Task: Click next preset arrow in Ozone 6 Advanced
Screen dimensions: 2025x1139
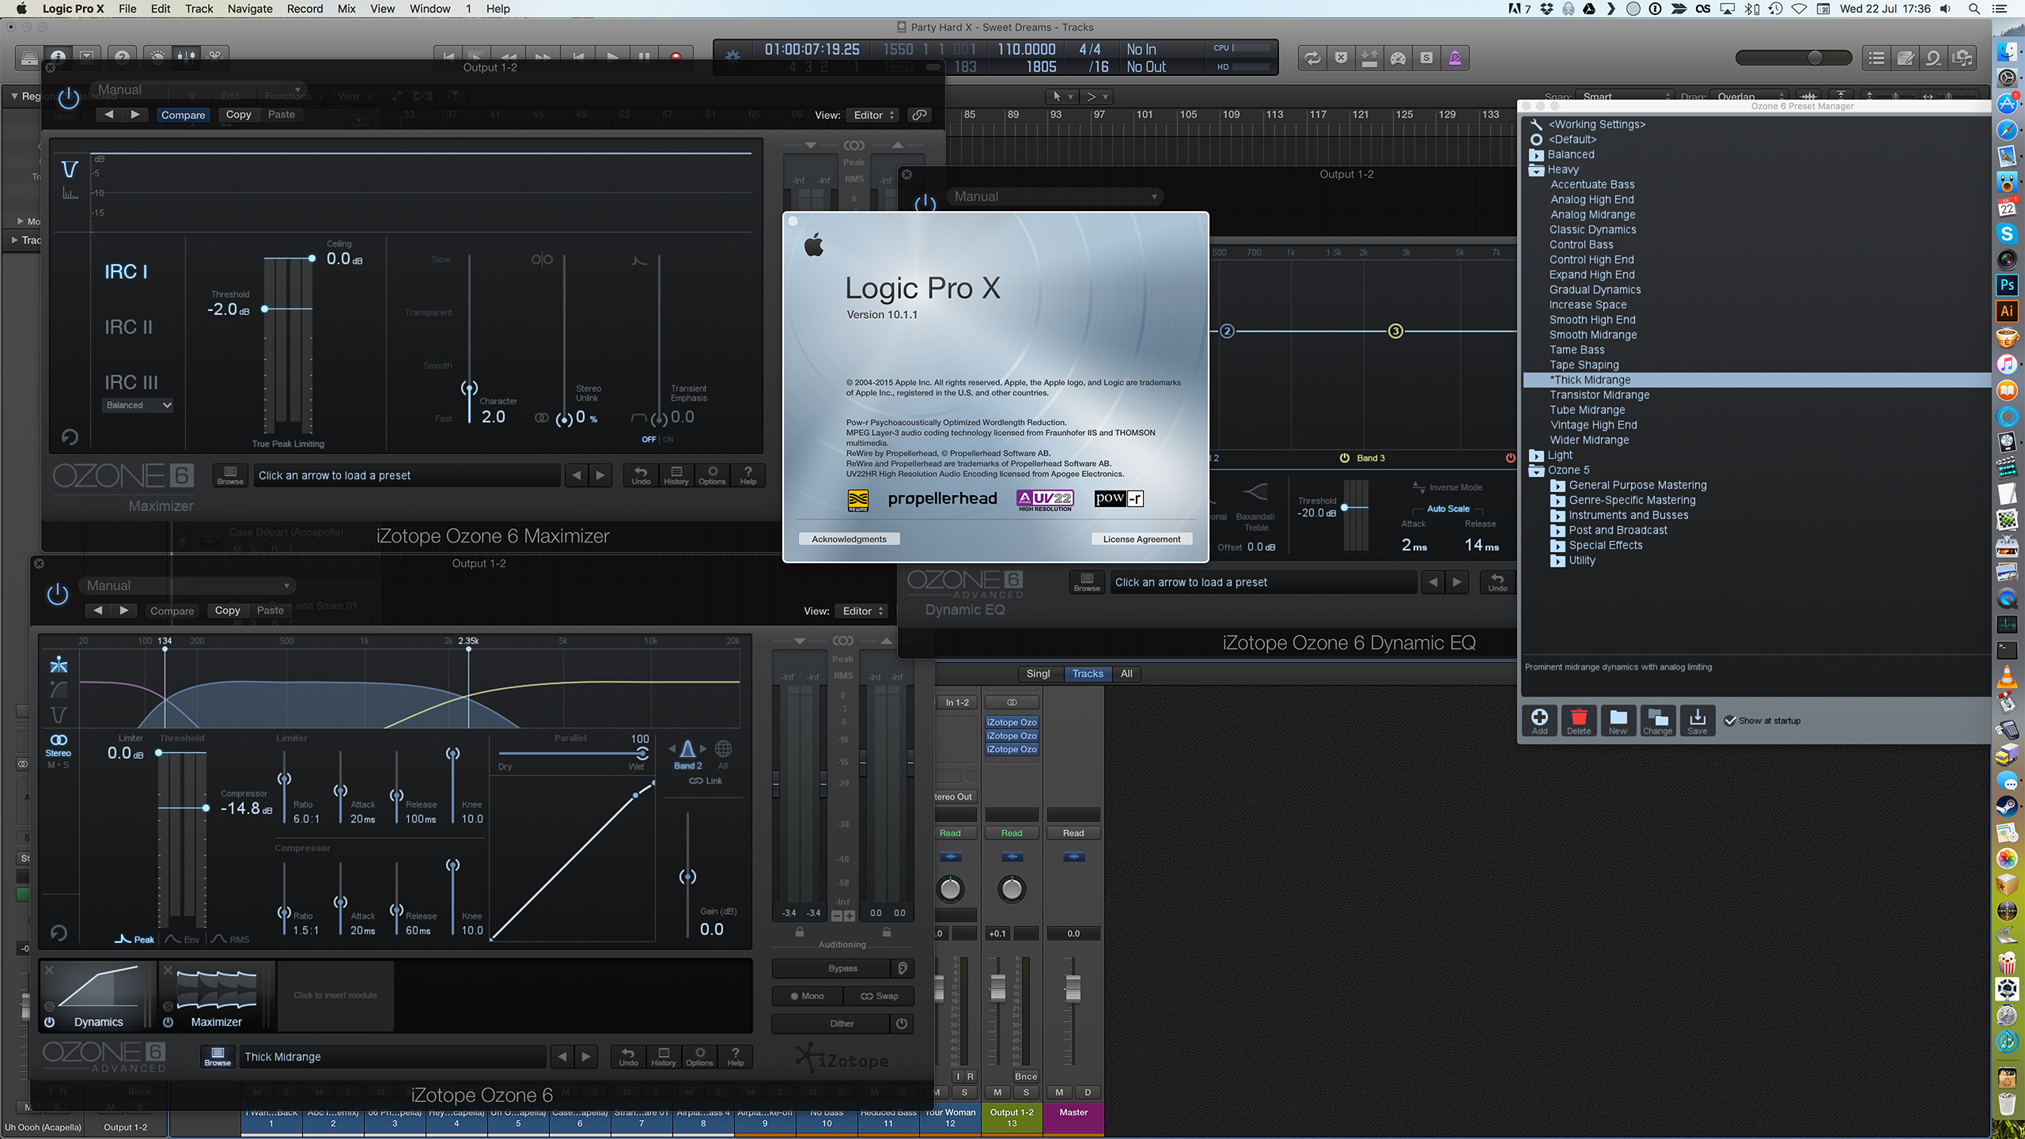Action: point(586,1057)
